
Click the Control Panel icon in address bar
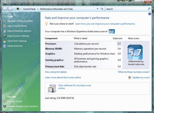pyautogui.click(x=18, y=9)
